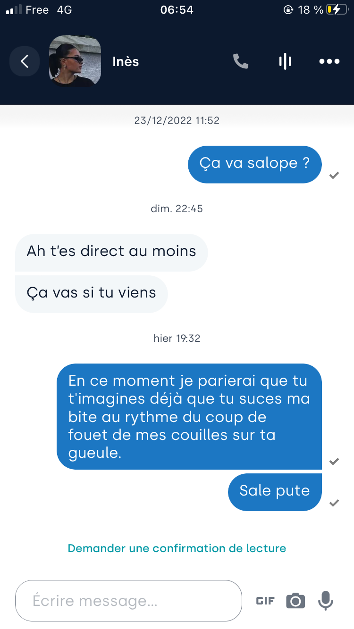Open the GIF picker
The image size is (354, 629).
(x=265, y=601)
